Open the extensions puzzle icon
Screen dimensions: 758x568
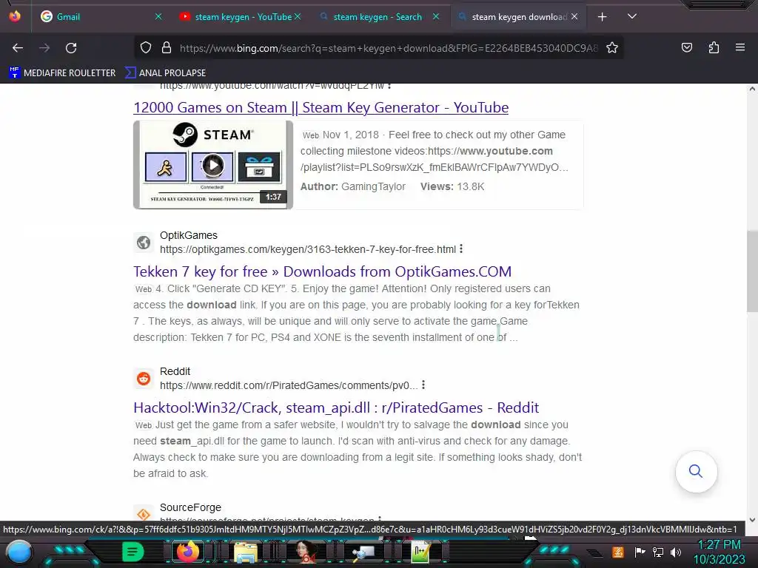pos(714,47)
